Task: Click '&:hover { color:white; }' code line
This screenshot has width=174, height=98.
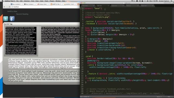Action: click(x=100, y=50)
